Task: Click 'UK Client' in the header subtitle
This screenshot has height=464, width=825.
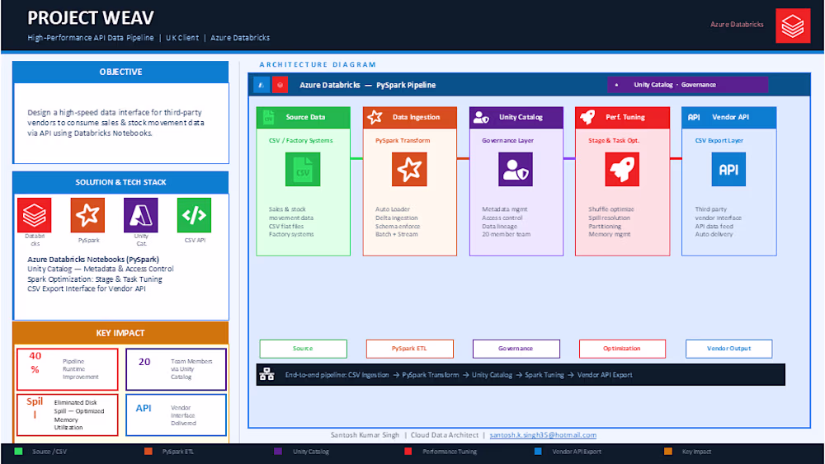Action: (182, 38)
